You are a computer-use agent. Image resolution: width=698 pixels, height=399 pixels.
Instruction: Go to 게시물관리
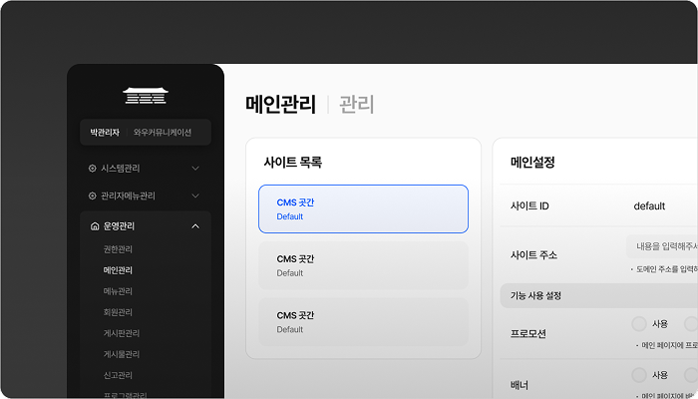122,354
